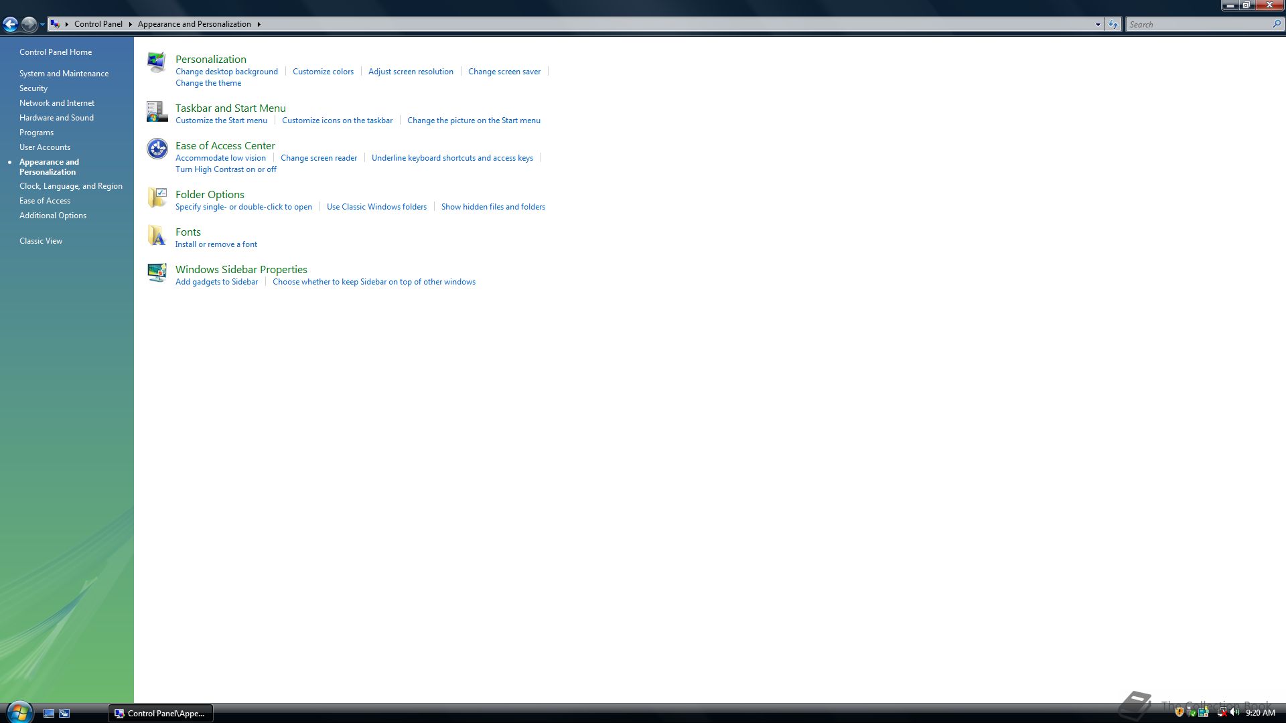Select Appearance and Personalization breadcrumb segment
This screenshot has height=723, width=1286.
[x=194, y=24]
